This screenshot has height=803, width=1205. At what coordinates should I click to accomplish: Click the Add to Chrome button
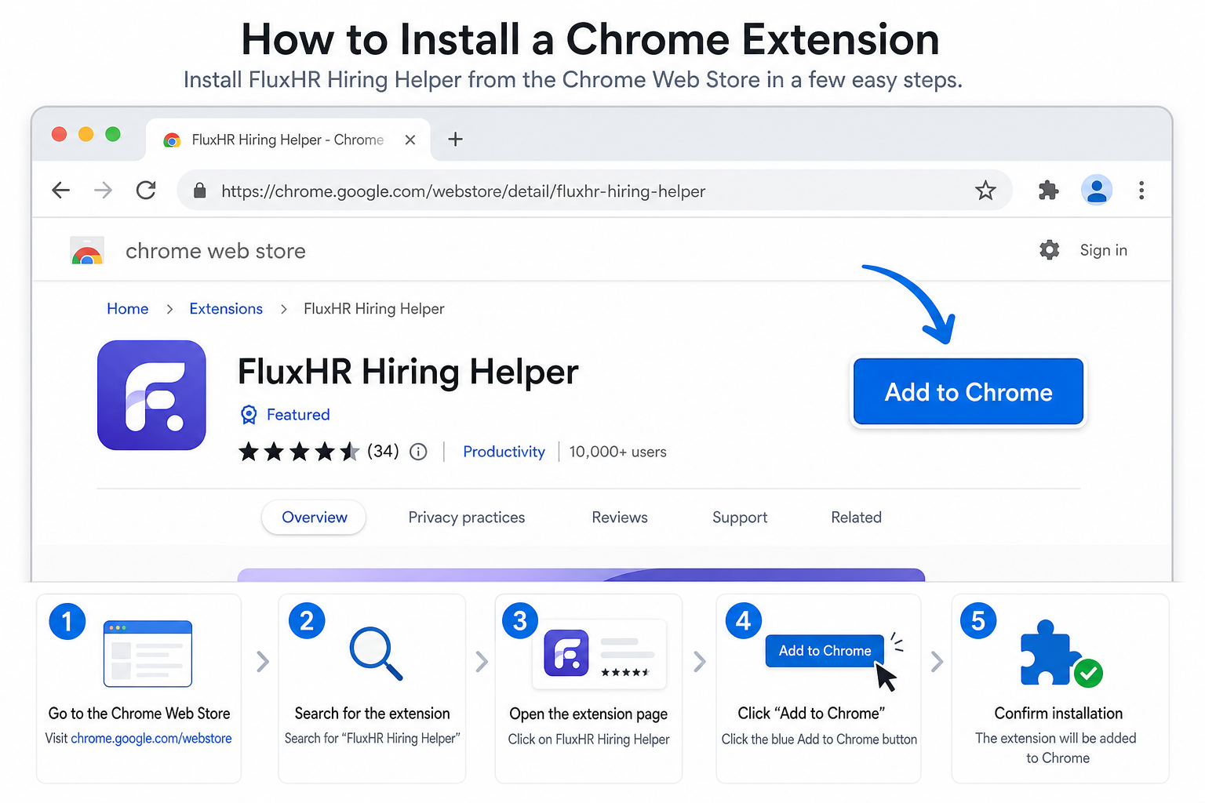click(968, 392)
